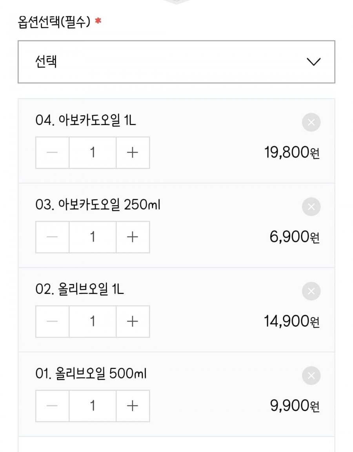Add one more 올리브오일 1L

click(133, 322)
